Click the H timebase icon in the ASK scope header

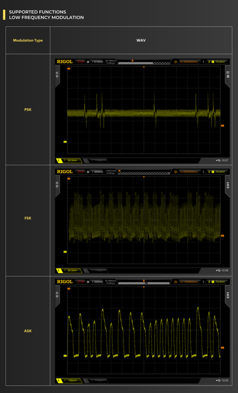pos(88,282)
